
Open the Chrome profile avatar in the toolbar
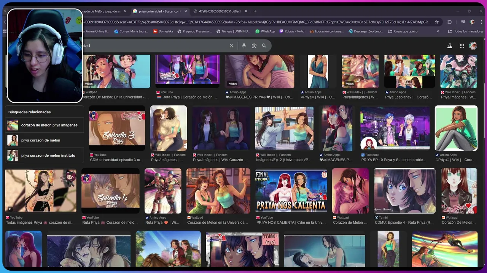[x=472, y=22]
